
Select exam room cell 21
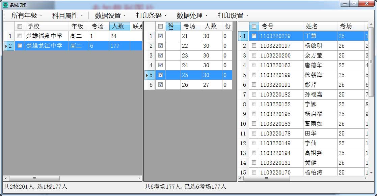pyautogui.click(x=191, y=36)
